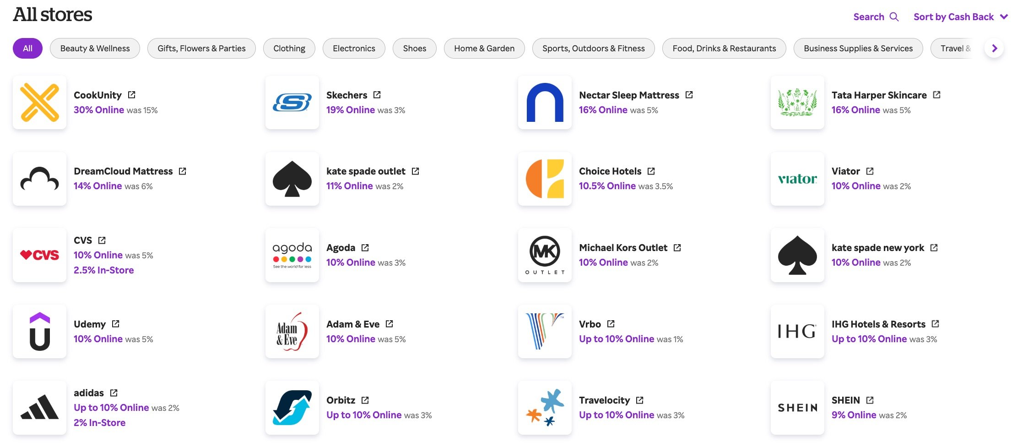
Task: Click the adidas 2% In-Store offer
Action: coord(99,423)
